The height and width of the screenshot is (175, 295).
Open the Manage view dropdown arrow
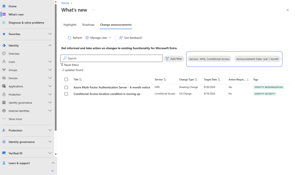coord(110,38)
